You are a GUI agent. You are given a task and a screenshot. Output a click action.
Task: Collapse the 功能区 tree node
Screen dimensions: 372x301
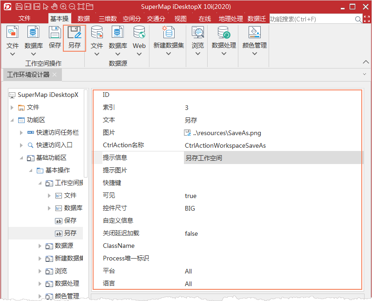[12, 120]
